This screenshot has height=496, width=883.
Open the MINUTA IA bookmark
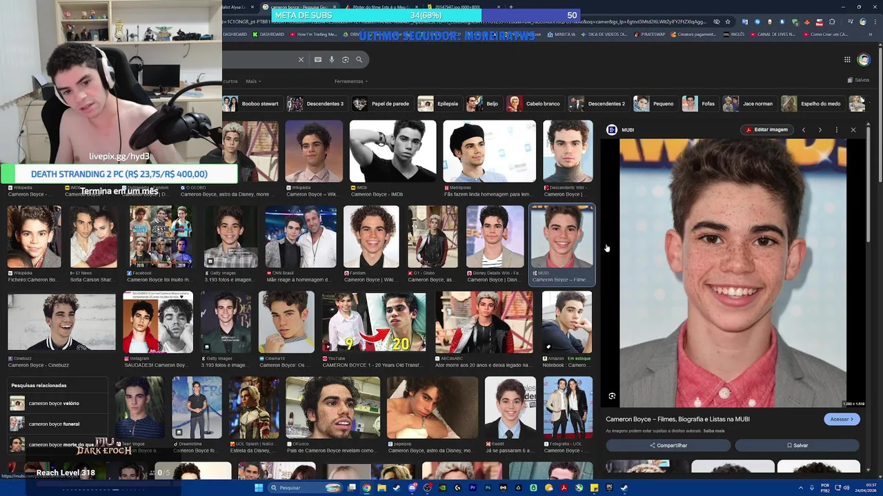(561, 34)
